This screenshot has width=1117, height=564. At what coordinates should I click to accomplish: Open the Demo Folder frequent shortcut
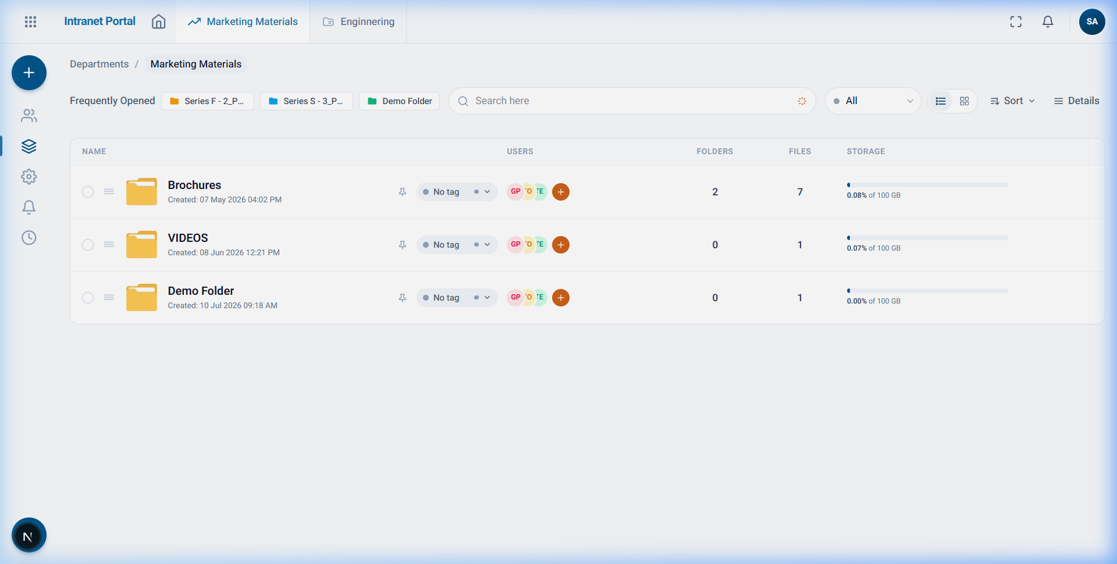point(400,101)
